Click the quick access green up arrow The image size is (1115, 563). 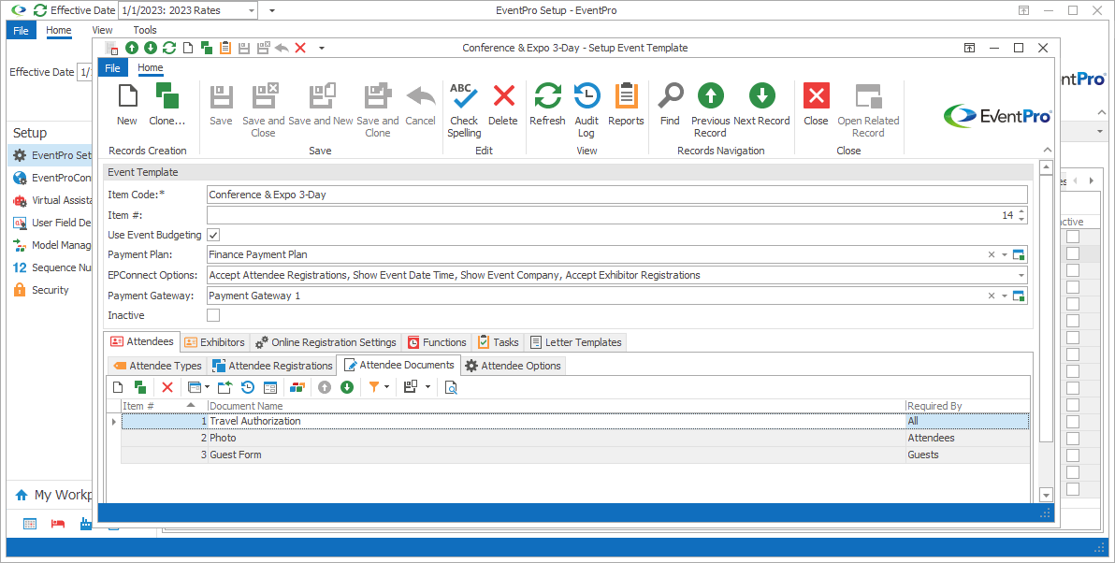click(132, 48)
